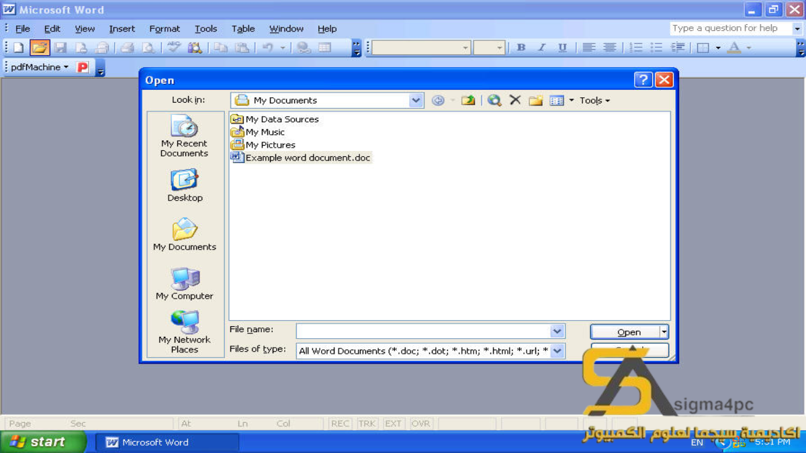Click the Delete X icon in Open dialog
Image resolution: width=806 pixels, height=453 pixels.
[x=515, y=100]
